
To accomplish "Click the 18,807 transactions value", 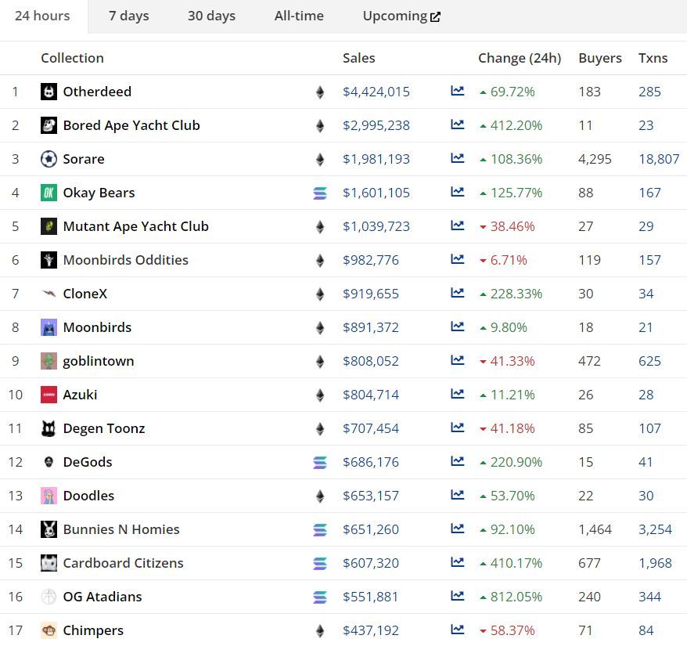I will (659, 159).
